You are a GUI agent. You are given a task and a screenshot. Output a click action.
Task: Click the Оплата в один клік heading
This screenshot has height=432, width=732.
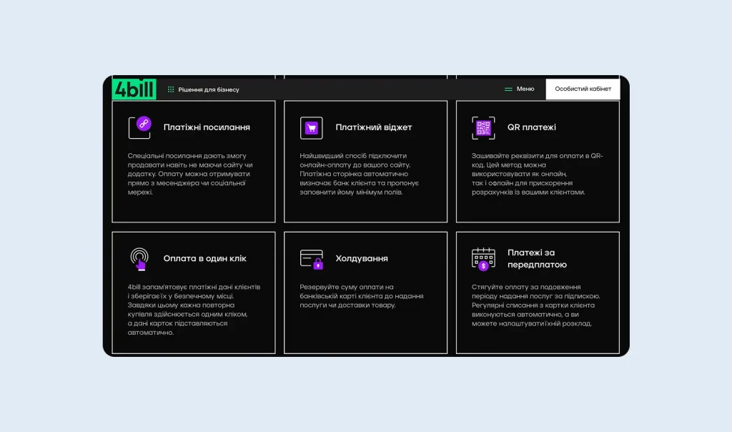pos(207,257)
